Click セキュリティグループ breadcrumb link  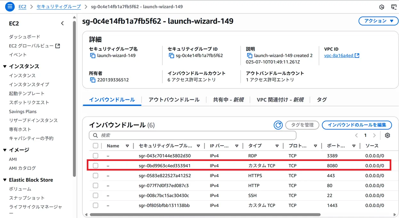pyautogui.click(x=59, y=6)
